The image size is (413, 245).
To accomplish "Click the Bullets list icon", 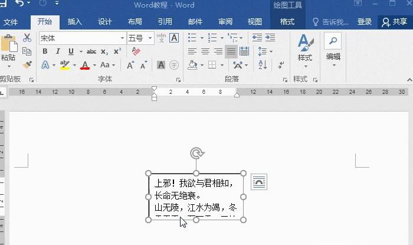I will click(x=192, y=38).
